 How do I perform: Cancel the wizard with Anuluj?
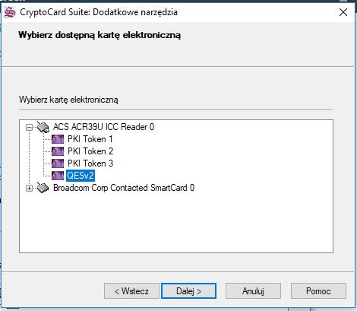253,291
